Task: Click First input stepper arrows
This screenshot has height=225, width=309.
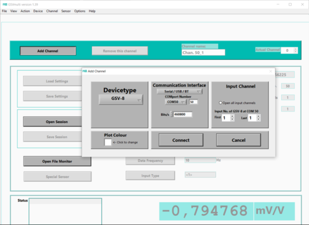Action: 232,118
